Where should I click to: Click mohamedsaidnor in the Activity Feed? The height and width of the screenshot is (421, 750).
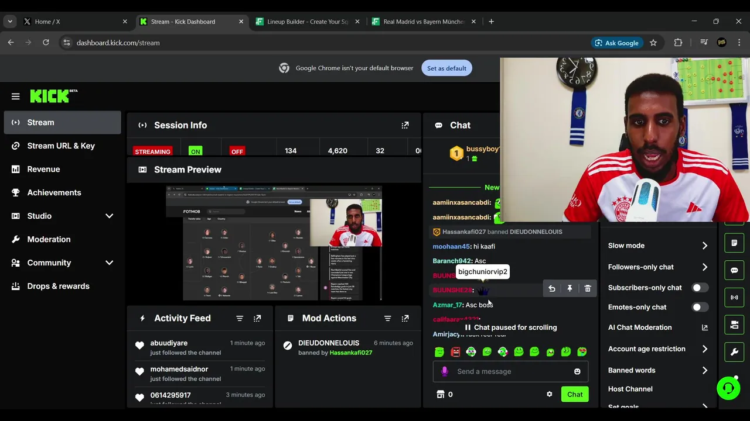point(179,369)
